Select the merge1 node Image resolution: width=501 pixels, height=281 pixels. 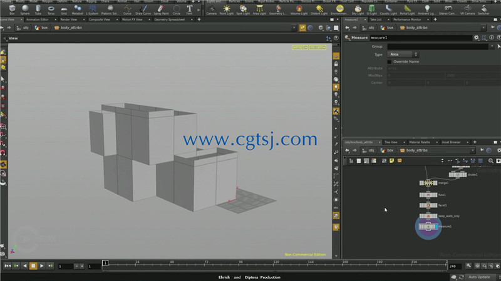point(428,183)
